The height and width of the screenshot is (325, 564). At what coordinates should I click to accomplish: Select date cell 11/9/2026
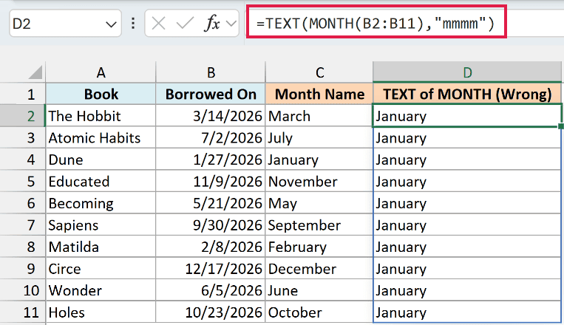pyautogui.click(x=211, y=181)
